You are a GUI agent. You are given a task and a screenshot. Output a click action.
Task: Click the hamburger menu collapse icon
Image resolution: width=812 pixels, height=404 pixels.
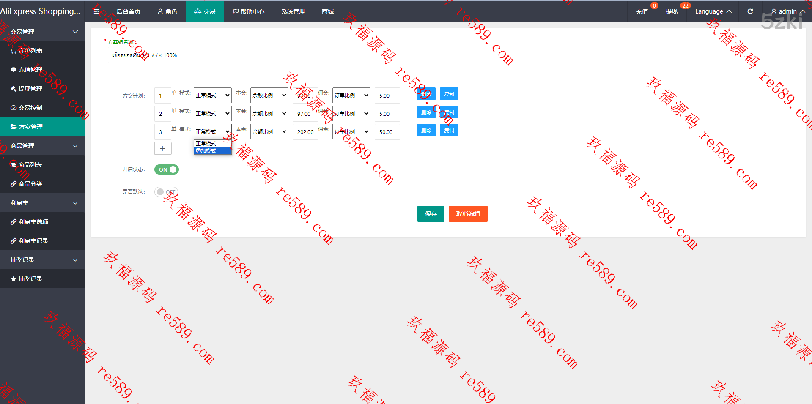click(x=96, y=11)
